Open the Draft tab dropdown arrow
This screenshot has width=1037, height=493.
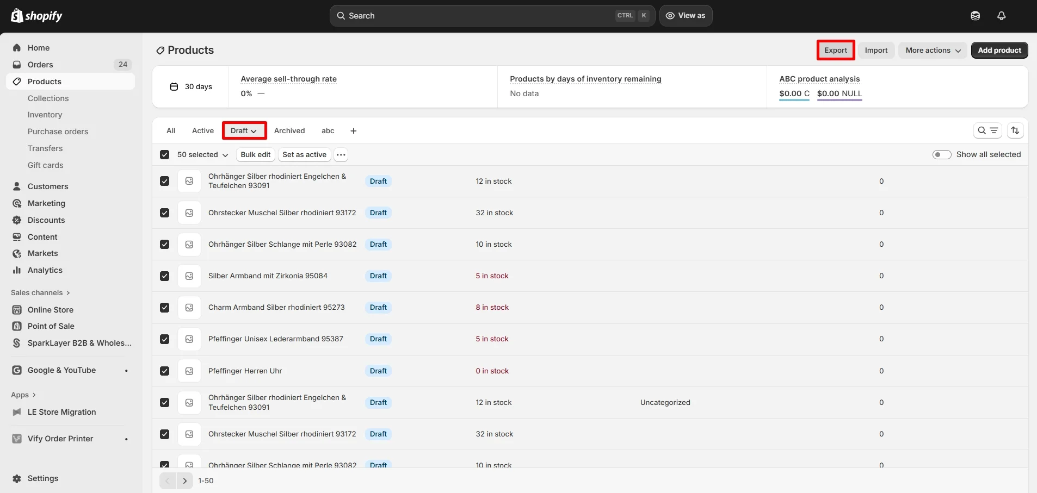pos(253,130)
